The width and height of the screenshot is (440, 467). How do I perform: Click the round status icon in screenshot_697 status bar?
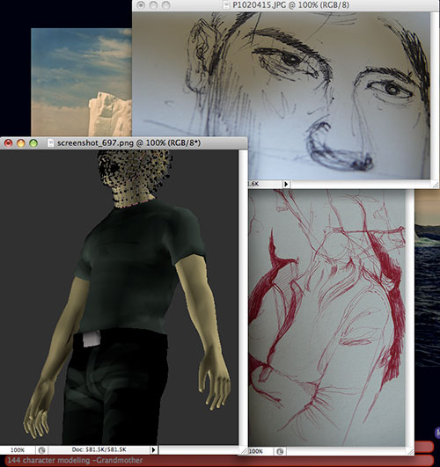click(x=41, y=450)
